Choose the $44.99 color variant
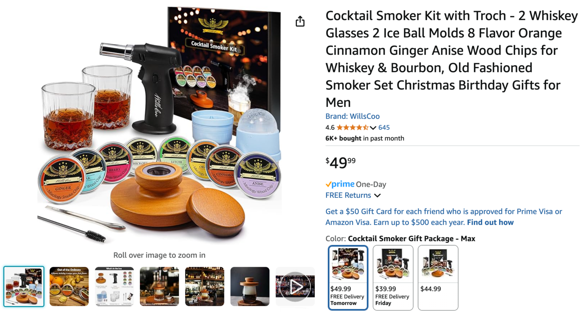This screenshot has width=584, height=312. point(438,278)
